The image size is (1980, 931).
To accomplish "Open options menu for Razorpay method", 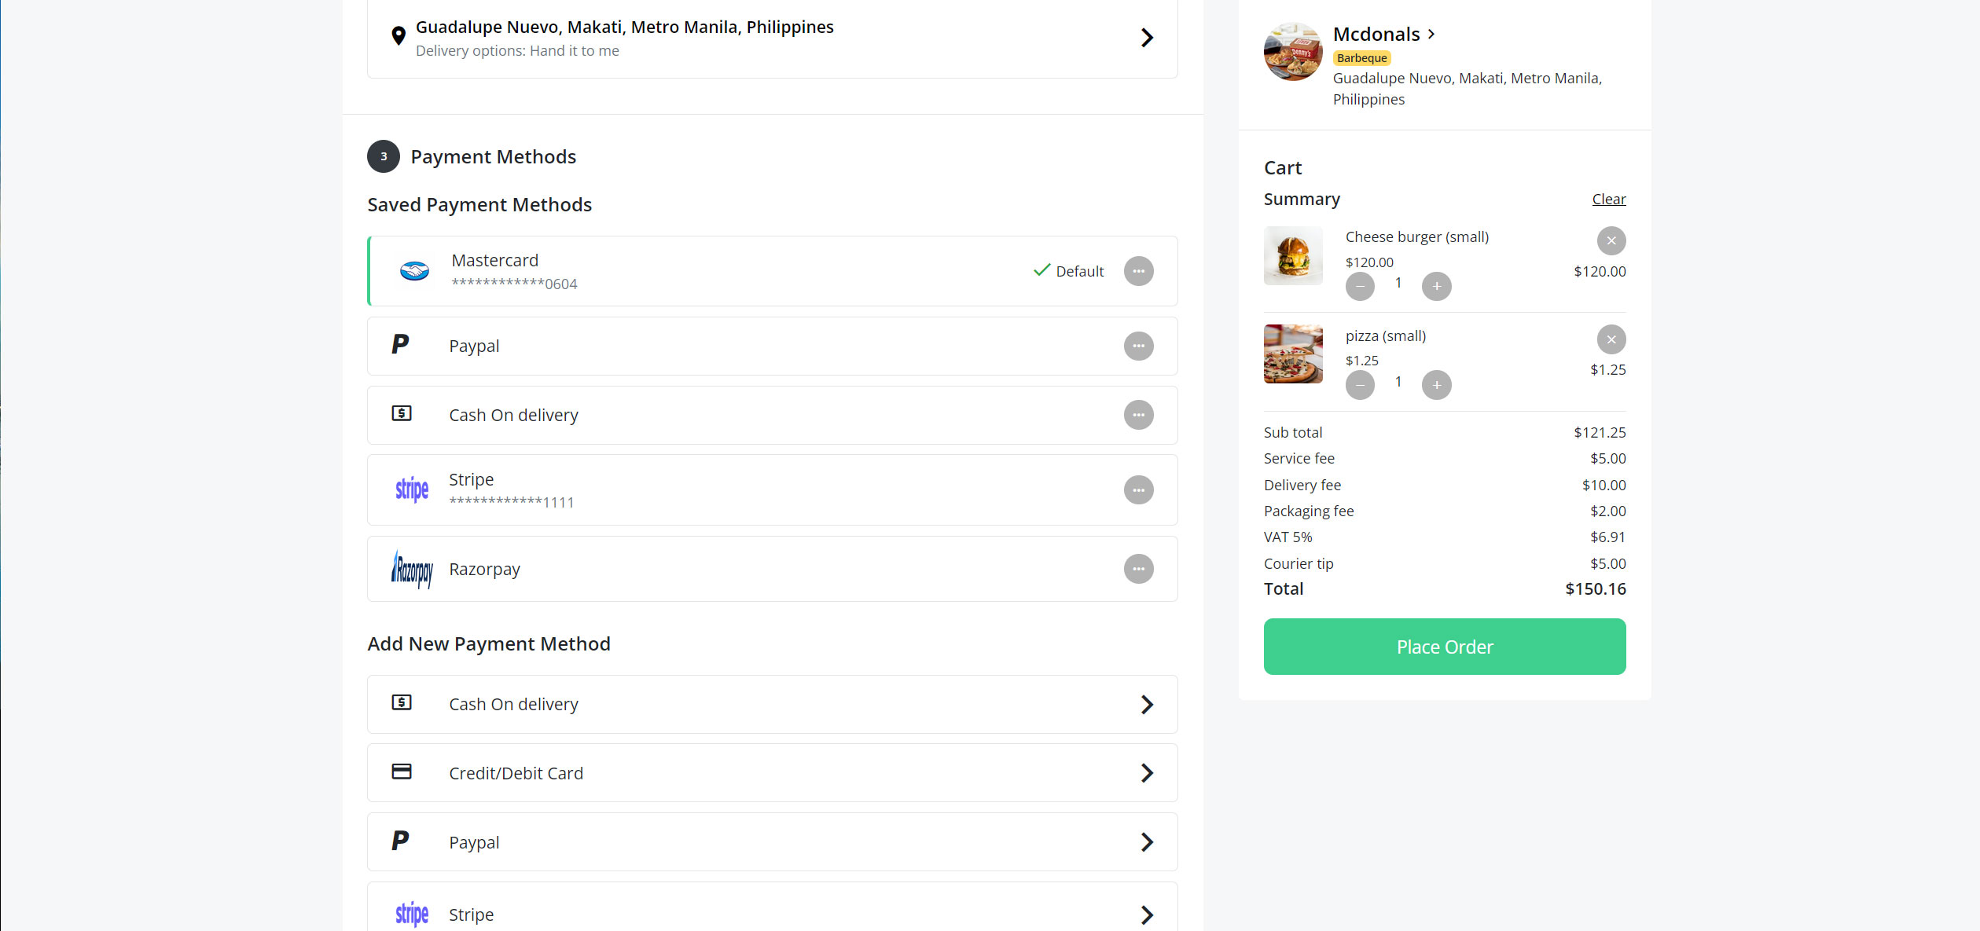I will (1139, 569).
